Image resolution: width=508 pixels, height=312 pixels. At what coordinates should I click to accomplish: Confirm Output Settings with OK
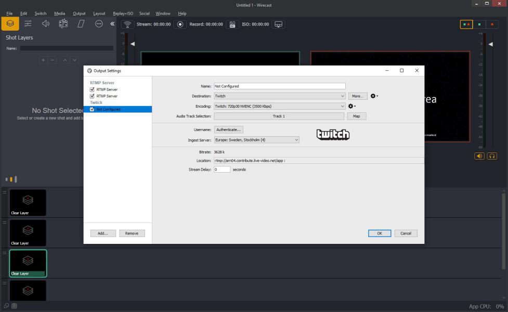380,233
